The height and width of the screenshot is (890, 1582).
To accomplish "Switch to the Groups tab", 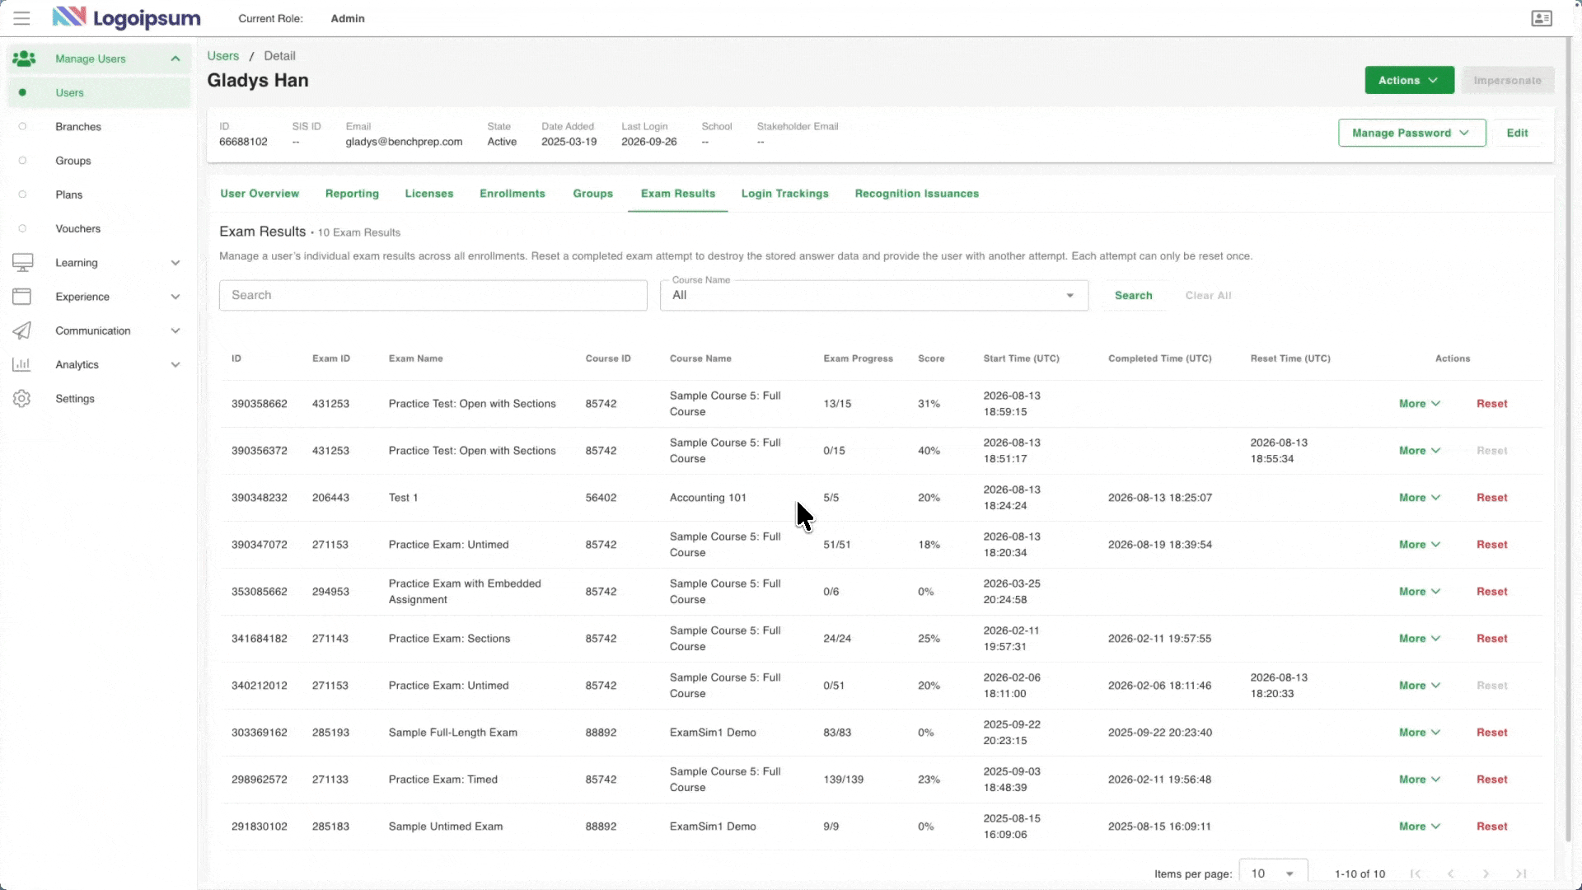I will 593,194.
